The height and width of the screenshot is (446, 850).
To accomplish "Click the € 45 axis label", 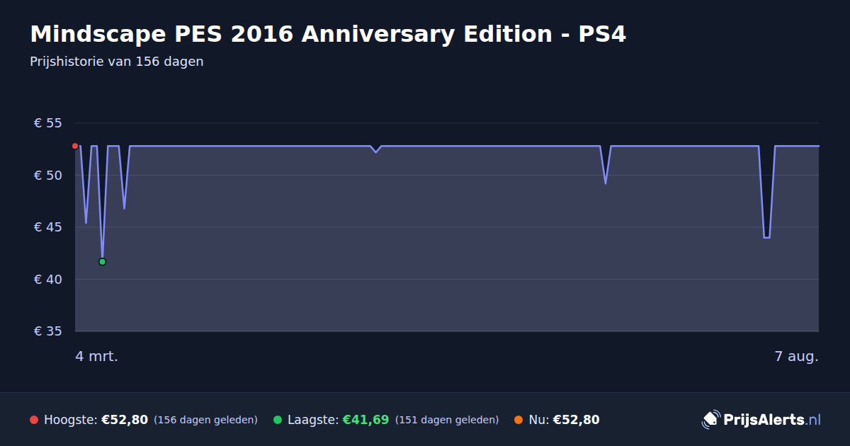I will pos(48,227).
